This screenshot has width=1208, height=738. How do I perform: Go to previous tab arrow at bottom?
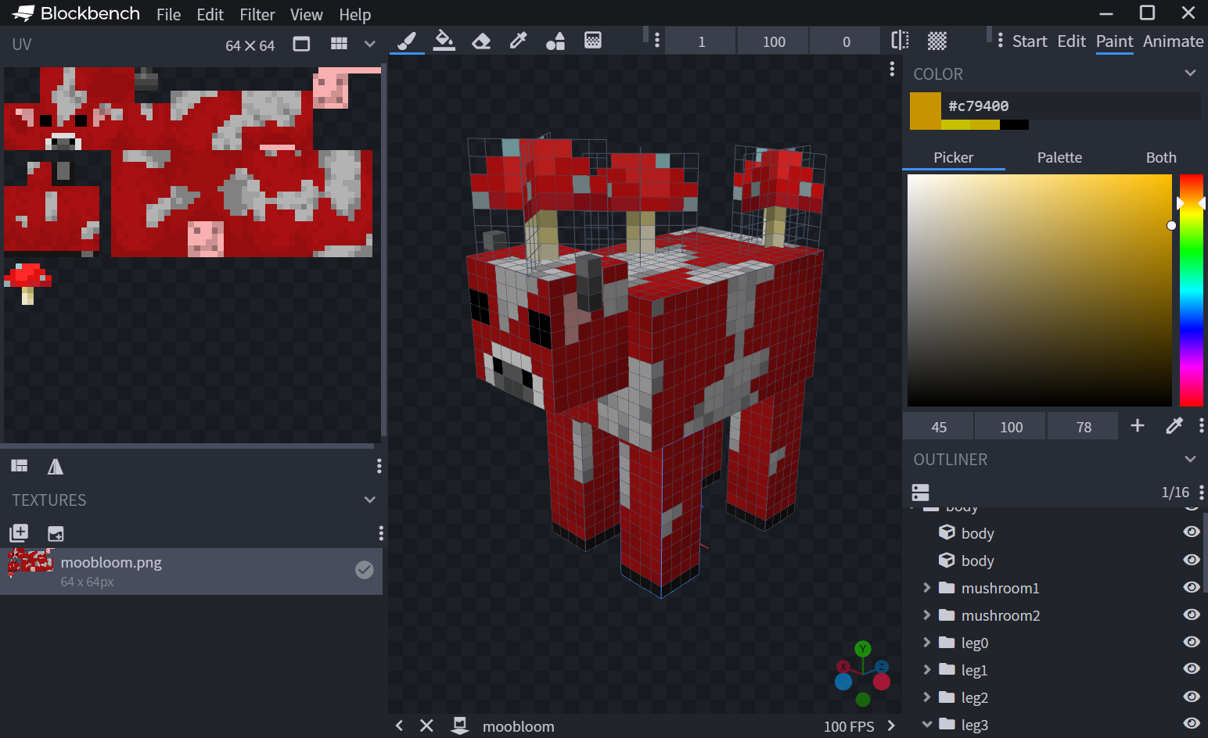[399, 725]
